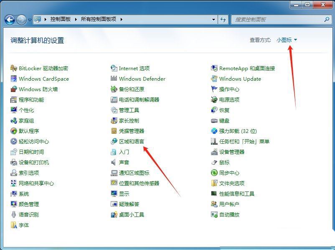The image size is (335, 250).
Task: Click the 系统 link
Action: click(24, 194)
